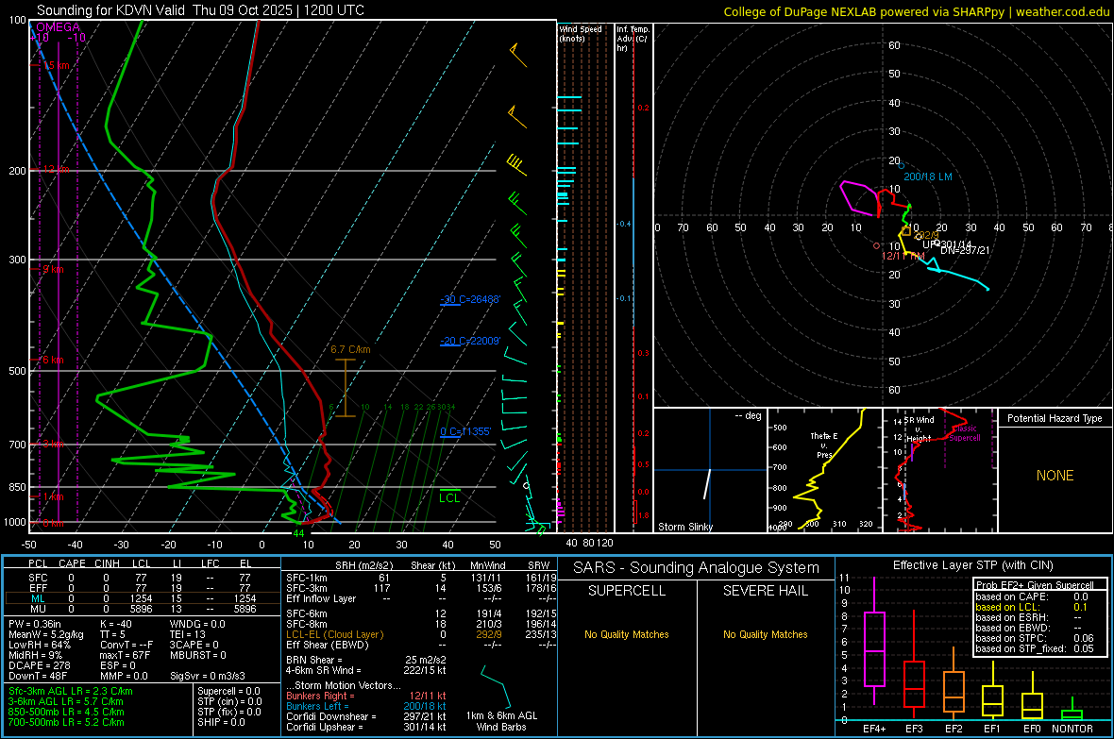This screenshot has height=739, width=1114.
Task: Click the "K = -40" index value
Action: click(x=116, y=624)
